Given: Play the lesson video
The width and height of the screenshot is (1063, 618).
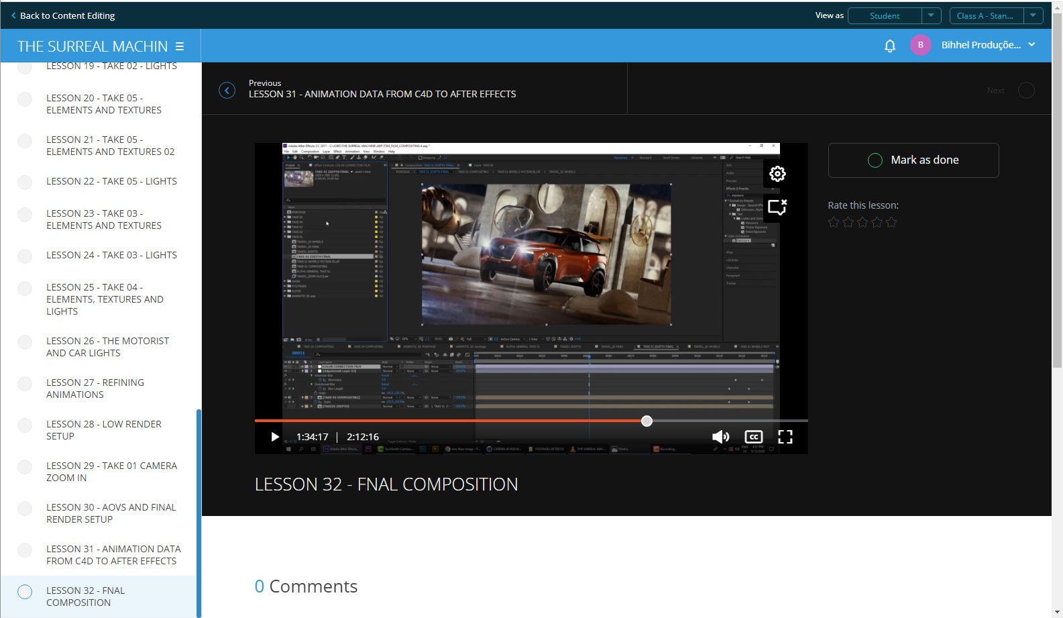Looking at the screenshot, I should pos(274,437).
